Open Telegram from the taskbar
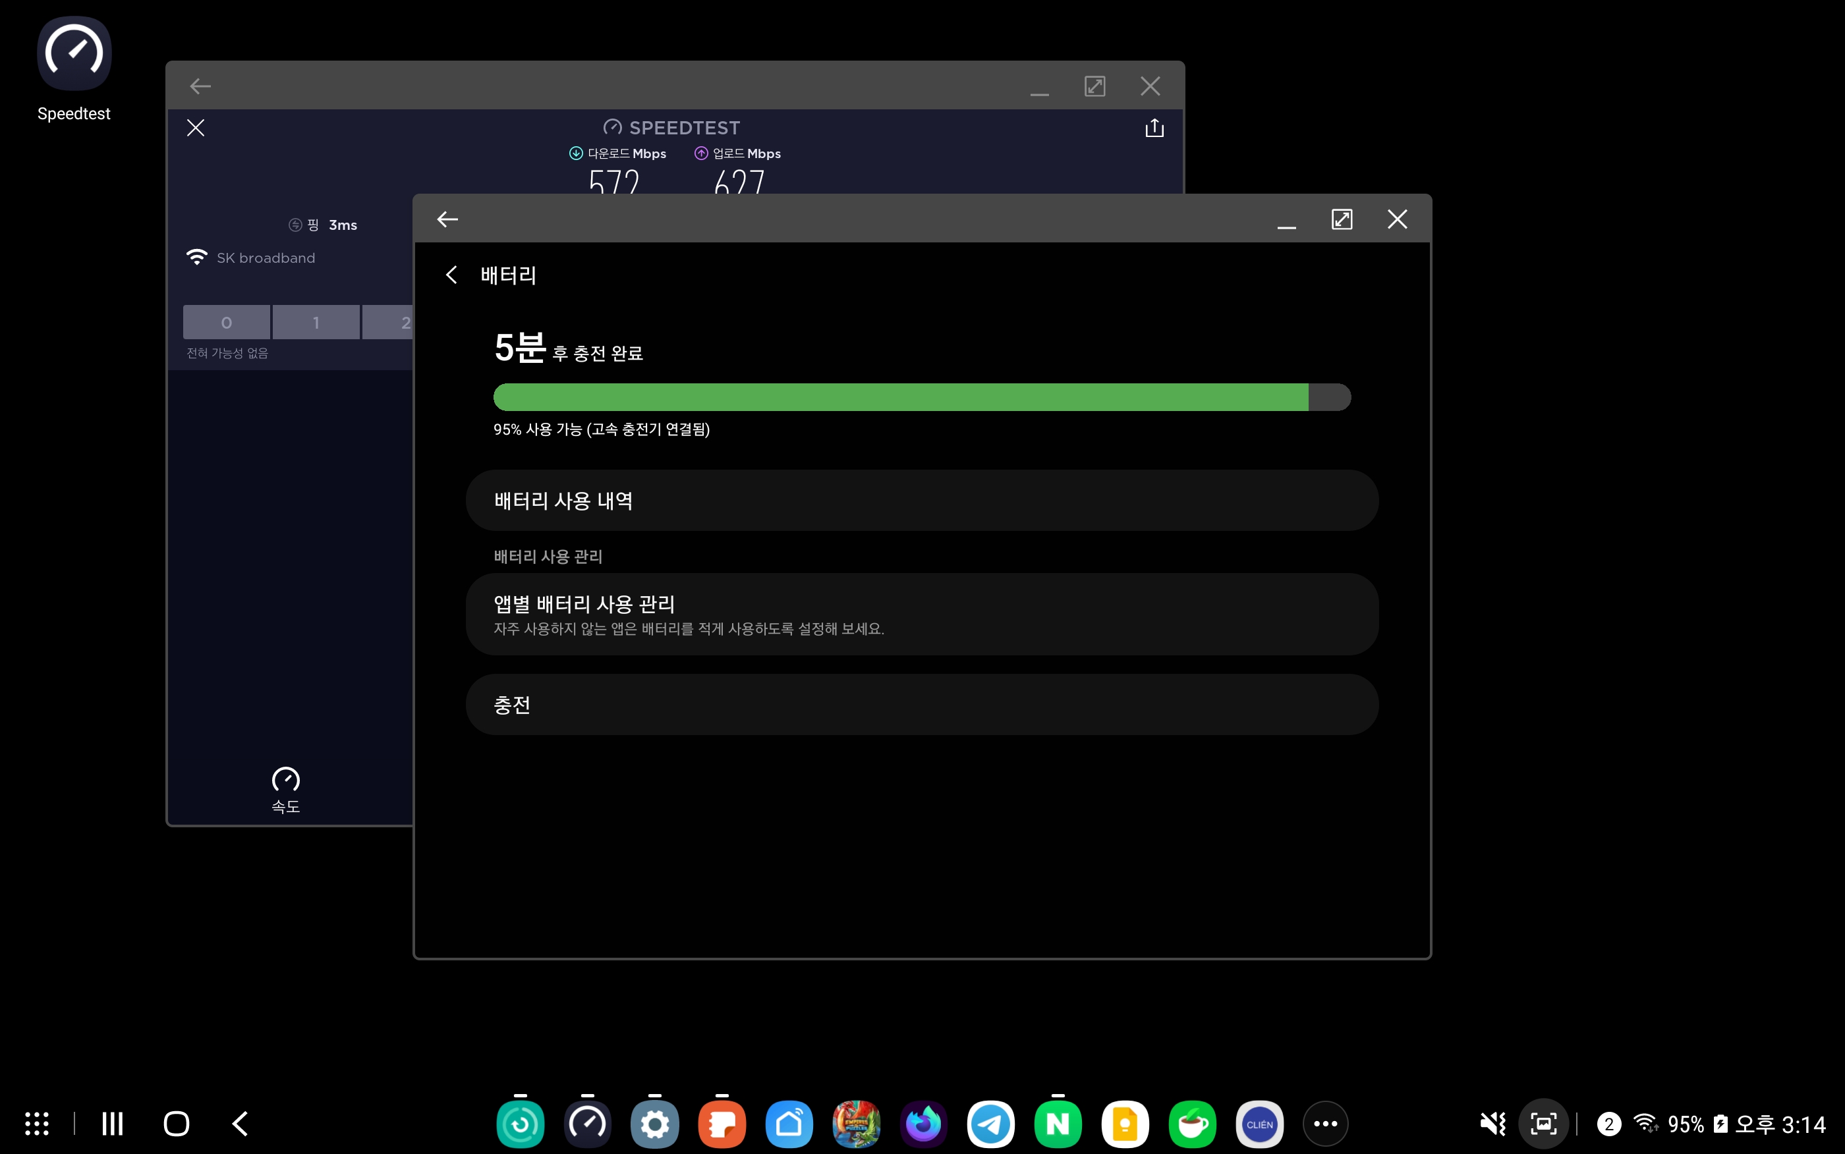This screenshot has width=1845, height=1154. click(990, 1124)
